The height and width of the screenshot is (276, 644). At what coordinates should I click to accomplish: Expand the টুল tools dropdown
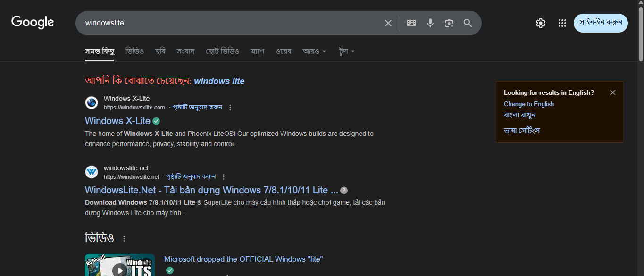pos(347,51)
